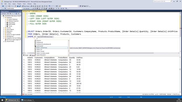Select Server Objects in Object Explorer

point(10,29)
